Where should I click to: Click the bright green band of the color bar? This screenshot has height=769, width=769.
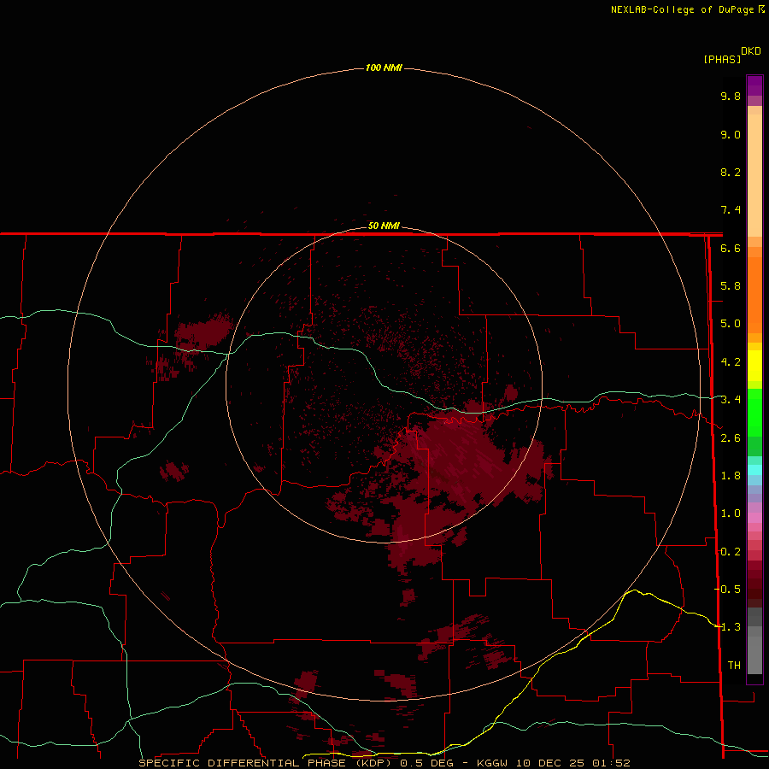click(x=754, y=412)
